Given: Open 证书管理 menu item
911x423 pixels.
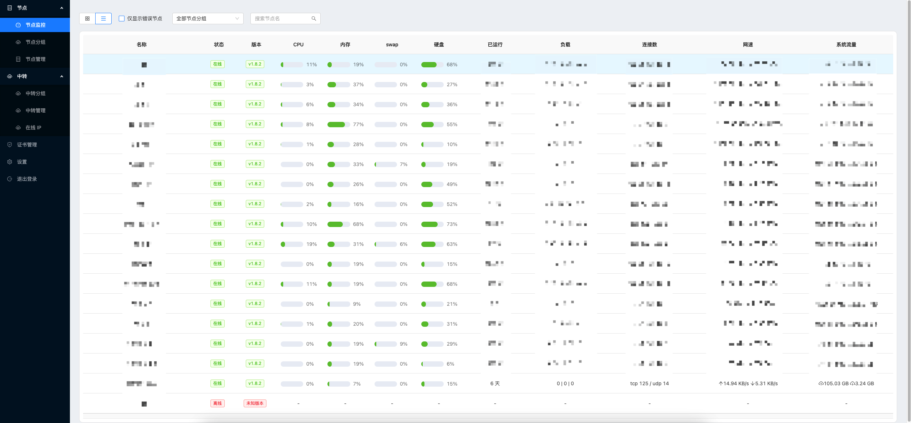Looking at the screenshot, I should point(35,145).
